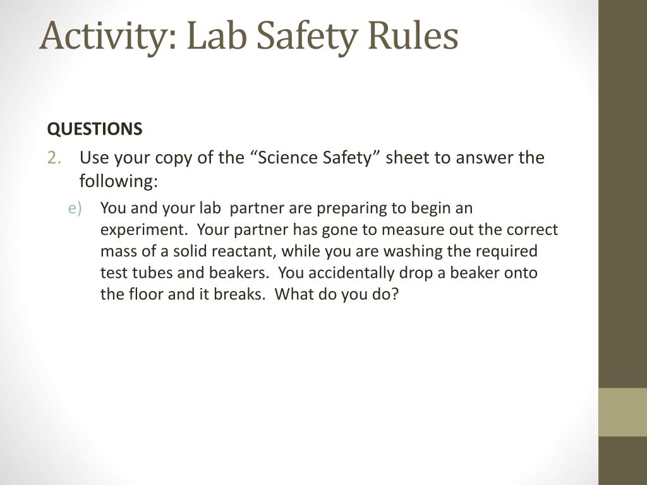This screenshot has width=647, height=485.
Task: Click the word "following:" in question 2
Action: (x=118, y=181)
